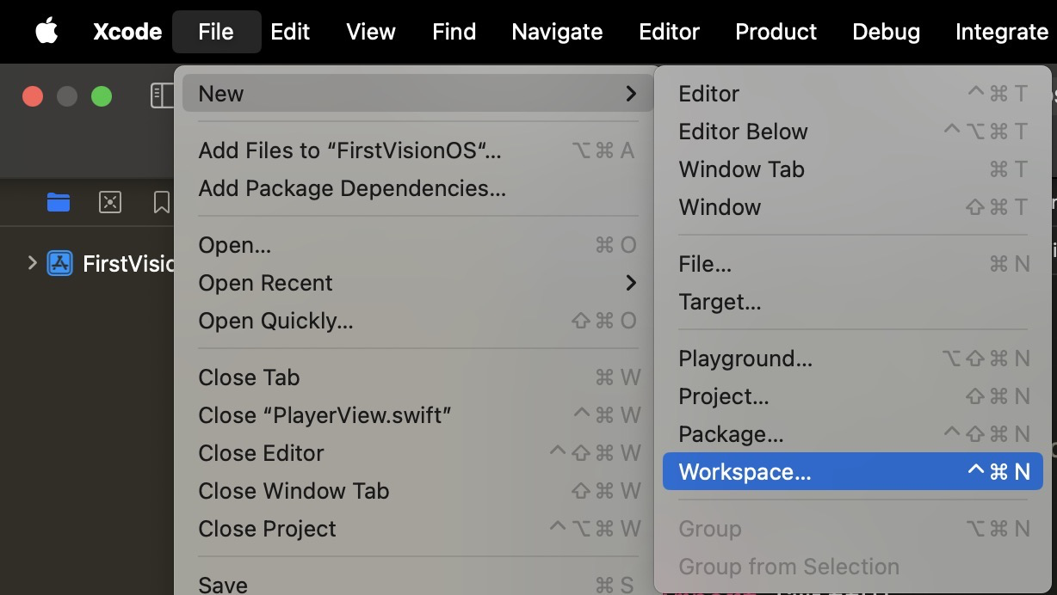This screenshot has height=595, width=1057.
Task: Open the Xcode application menu
Action: 127,32
